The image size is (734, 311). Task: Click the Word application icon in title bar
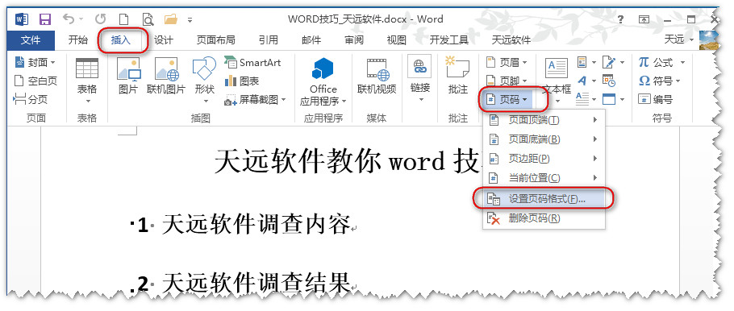22,19
